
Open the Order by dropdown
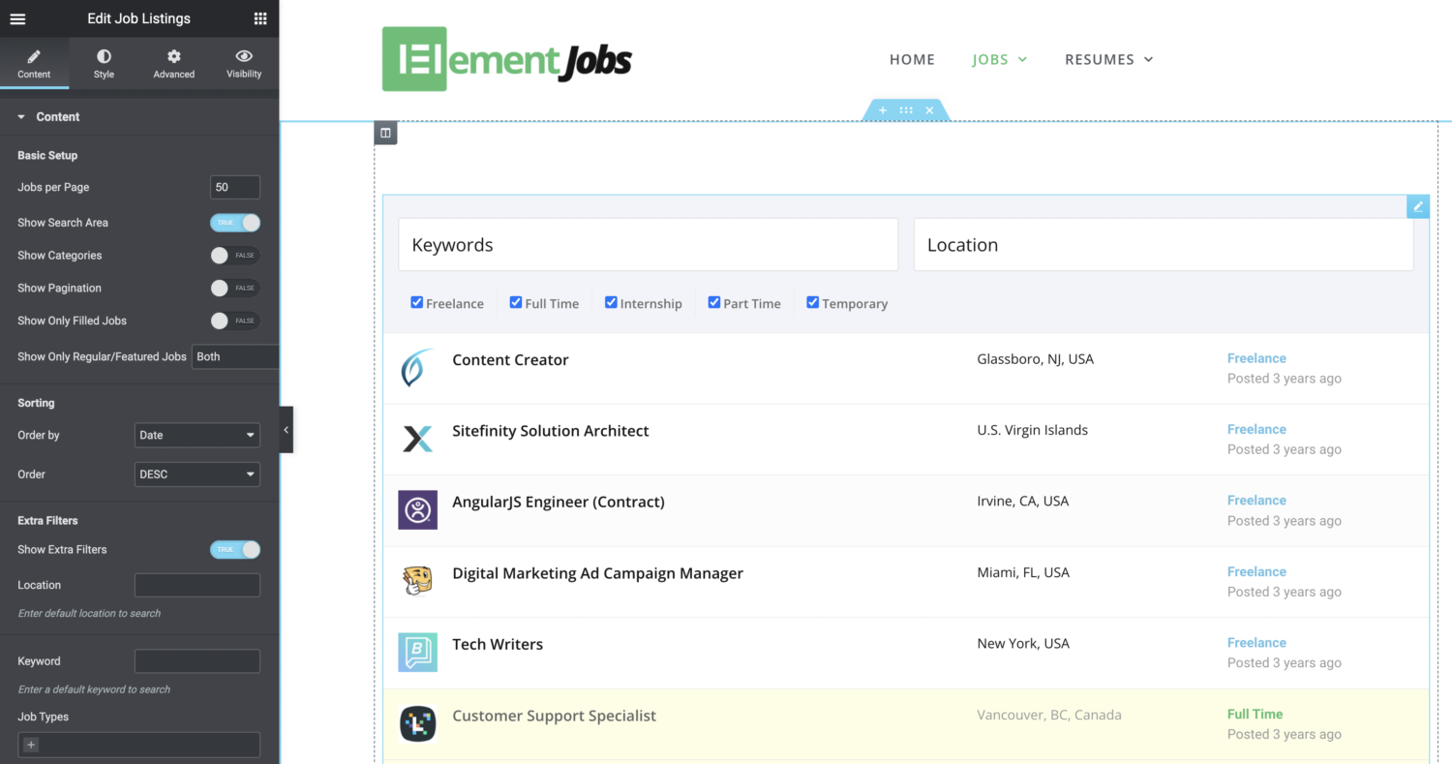[197, 435]
